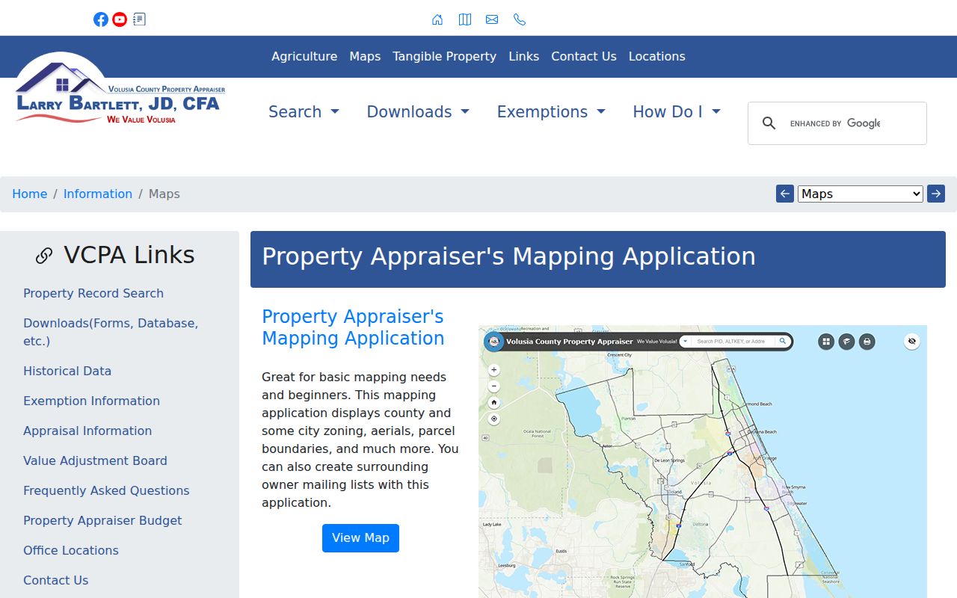Image resolution: width=957 pixels, height=598 pixels.
Task: Open Downloads(Forms, Database, etc.) sidebar link
Action: 111,332
